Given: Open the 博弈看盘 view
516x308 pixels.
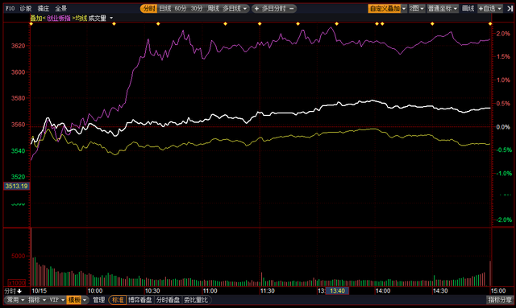Looking at the screenshot, I should (139, 300).
